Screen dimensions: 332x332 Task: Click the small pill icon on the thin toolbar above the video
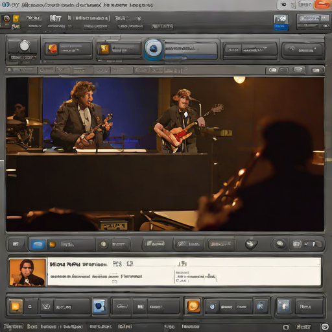point(272,70)
